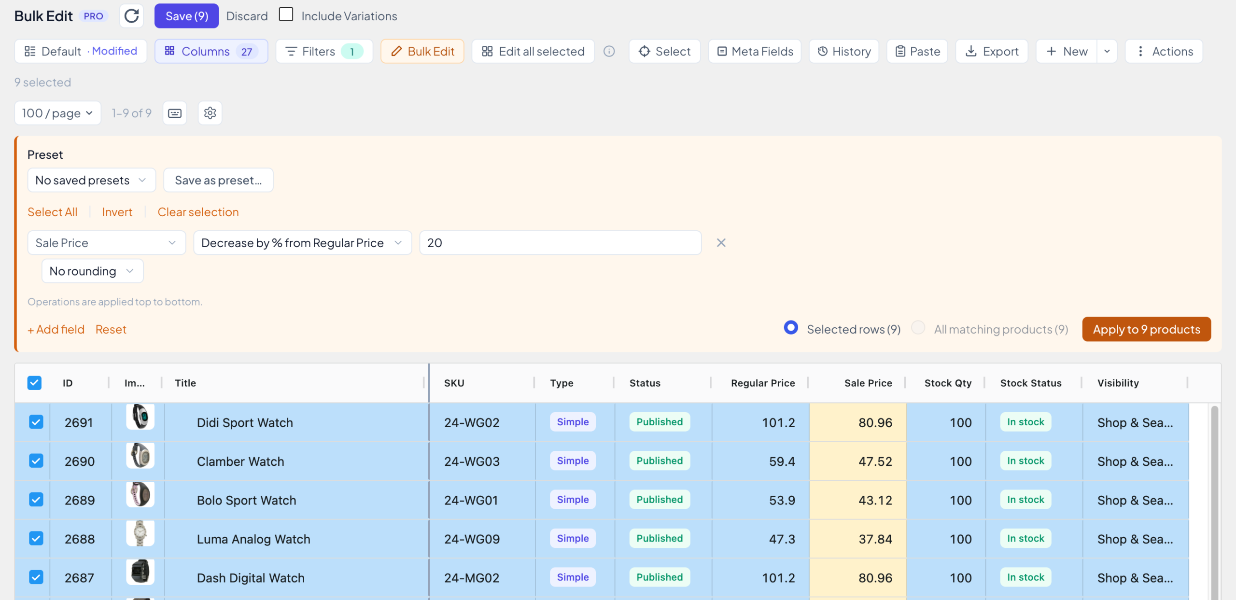The width and height of the screenshot is (1236, 600).
Task: Toggle the Include Variations checkbox
Action: tap(286, 14)
